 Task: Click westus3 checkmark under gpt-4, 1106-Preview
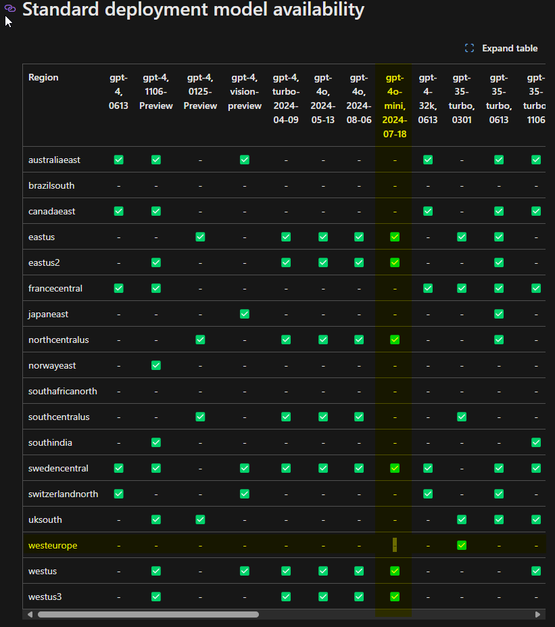pos(156,597)
